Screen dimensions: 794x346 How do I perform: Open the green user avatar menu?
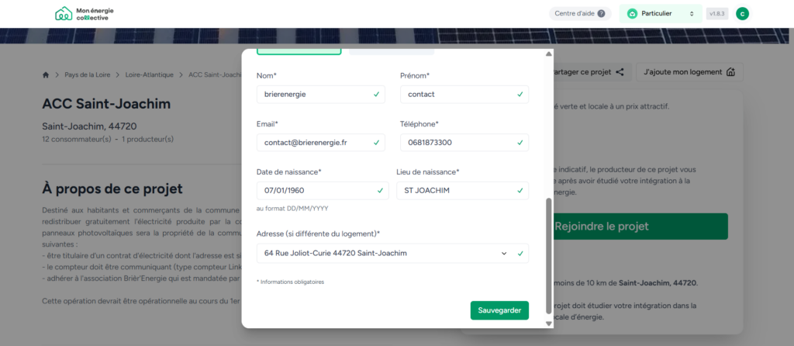click(x=742, y=13)
